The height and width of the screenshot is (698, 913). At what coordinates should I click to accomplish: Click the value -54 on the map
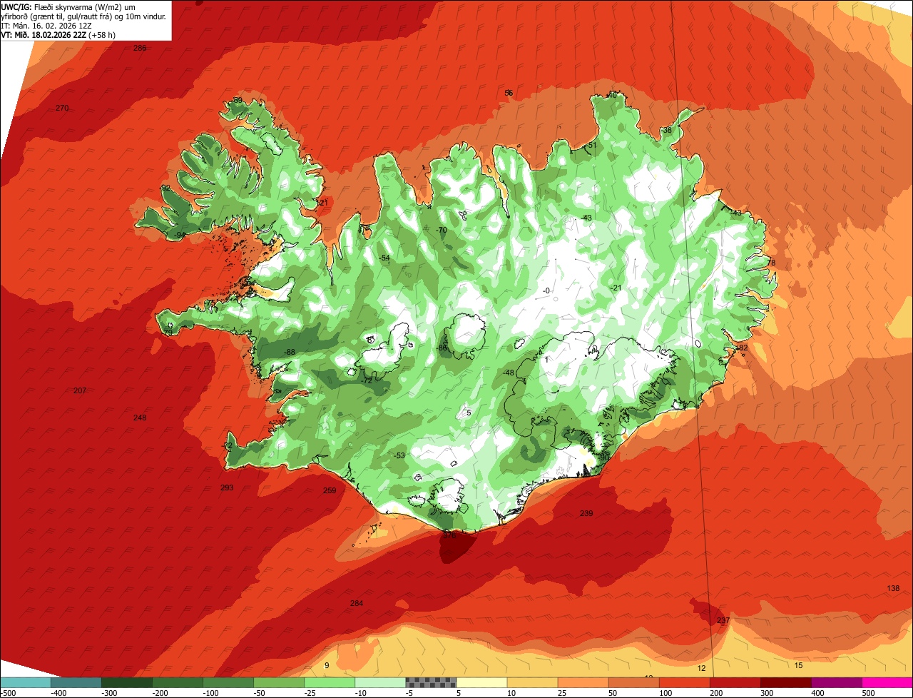coord(384,258)
